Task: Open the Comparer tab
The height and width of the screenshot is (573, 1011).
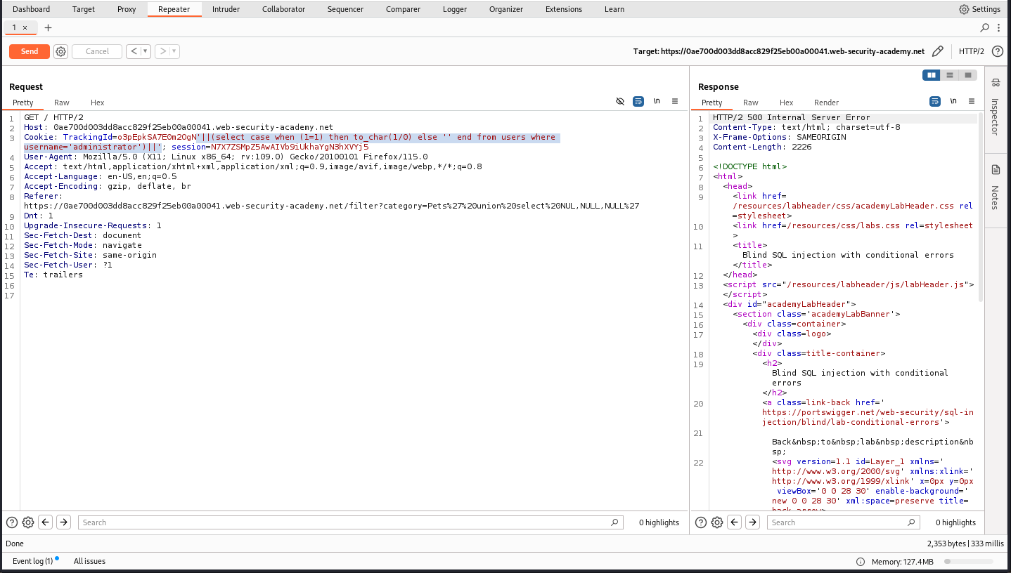Action: (x=404, y=9)
